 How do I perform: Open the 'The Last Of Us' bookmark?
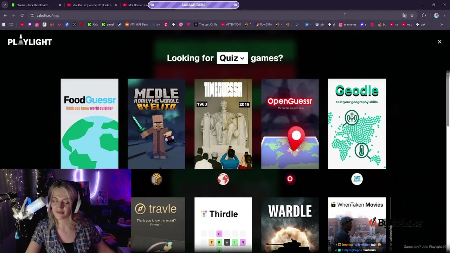pos(206,25)
